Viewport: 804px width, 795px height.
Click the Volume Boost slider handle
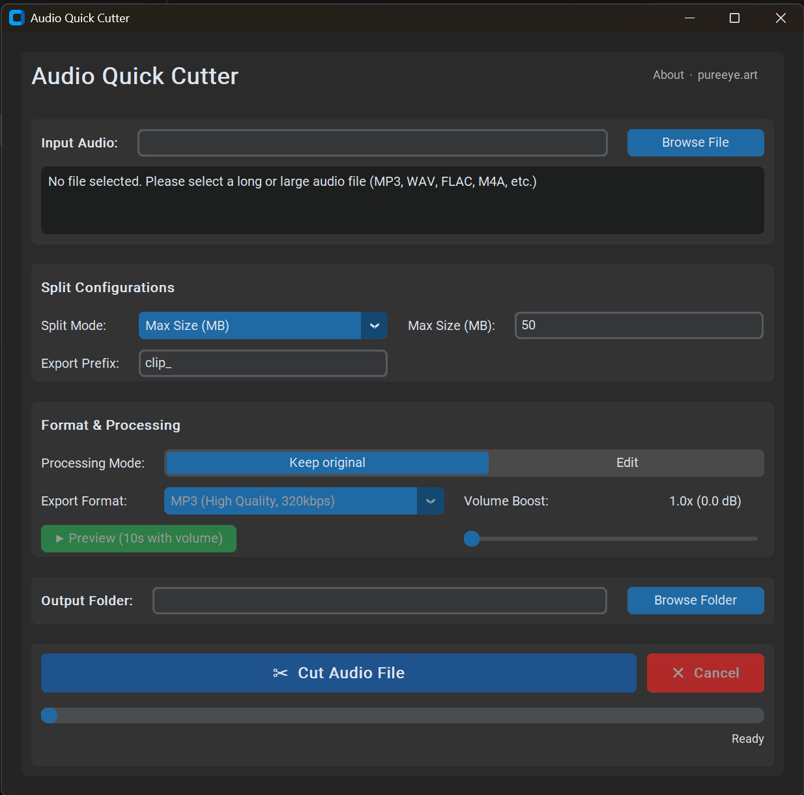472,539
